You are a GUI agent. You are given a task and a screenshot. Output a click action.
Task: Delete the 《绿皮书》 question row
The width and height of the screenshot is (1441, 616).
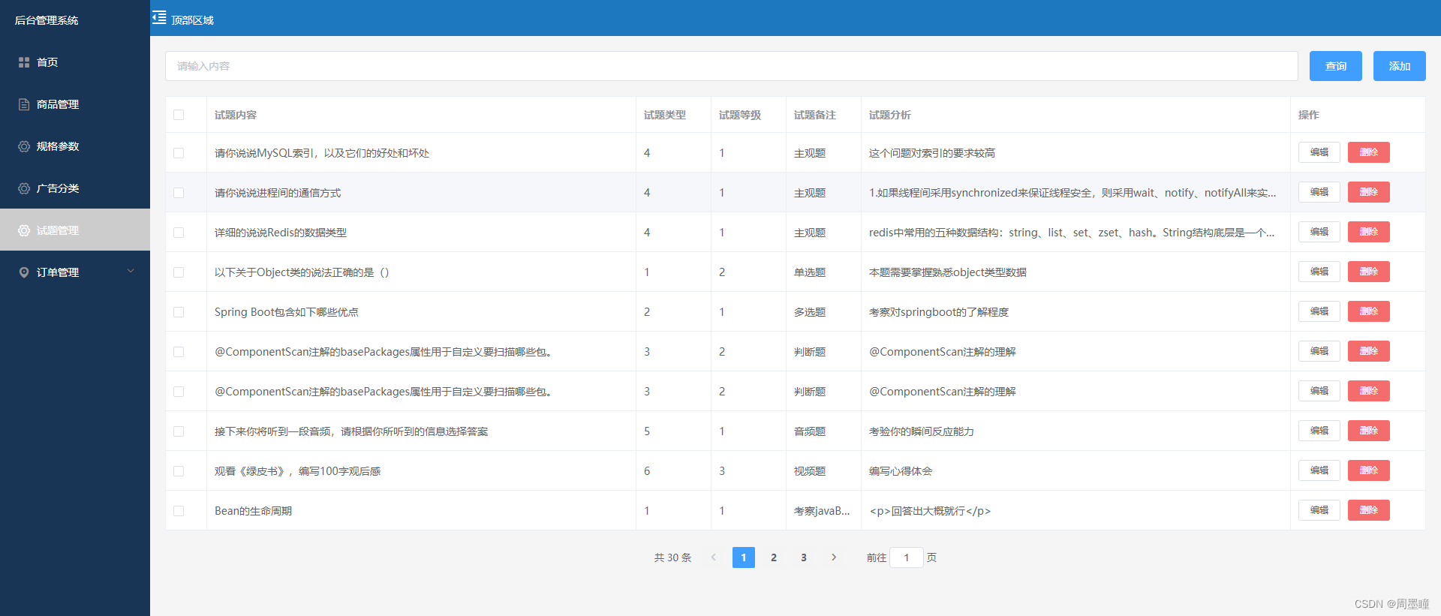coord(1369,470)
